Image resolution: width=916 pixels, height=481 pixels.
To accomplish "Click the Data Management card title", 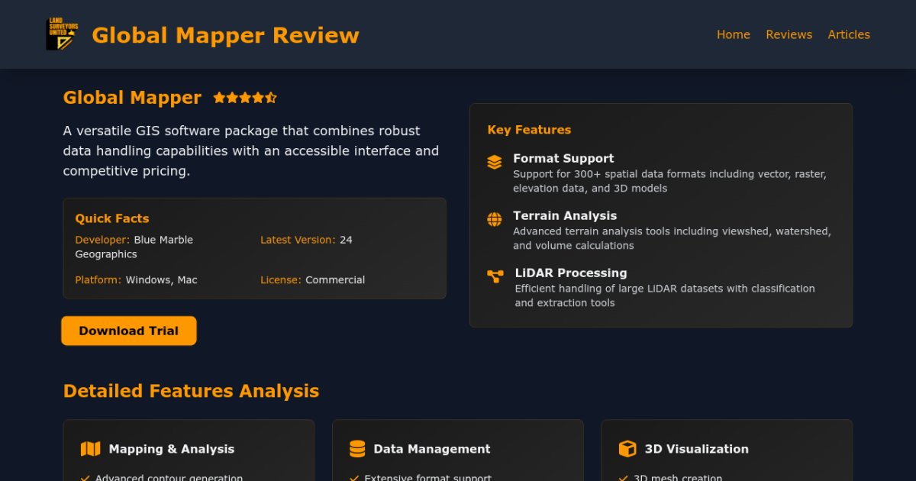I will [x=431, y=449].
